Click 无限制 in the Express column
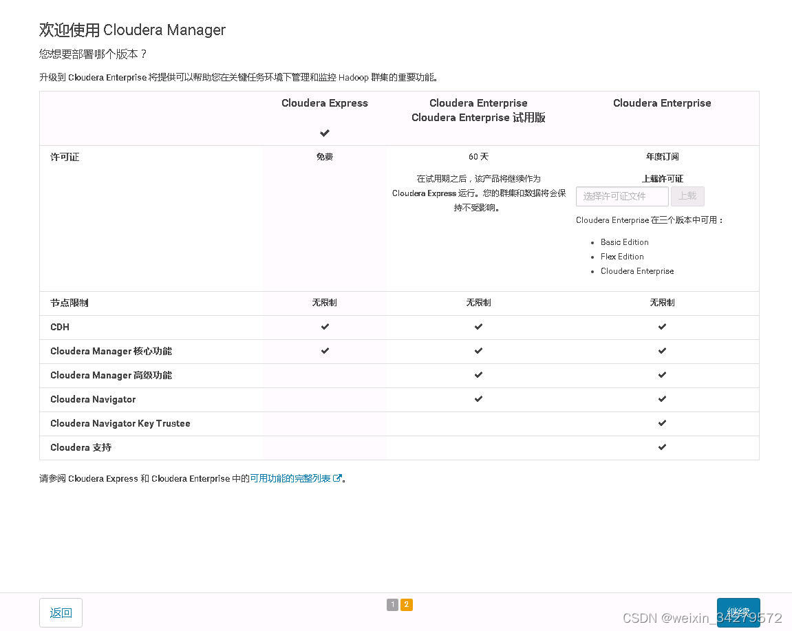The height and width of the screenshot is (631, 792). 324,303
